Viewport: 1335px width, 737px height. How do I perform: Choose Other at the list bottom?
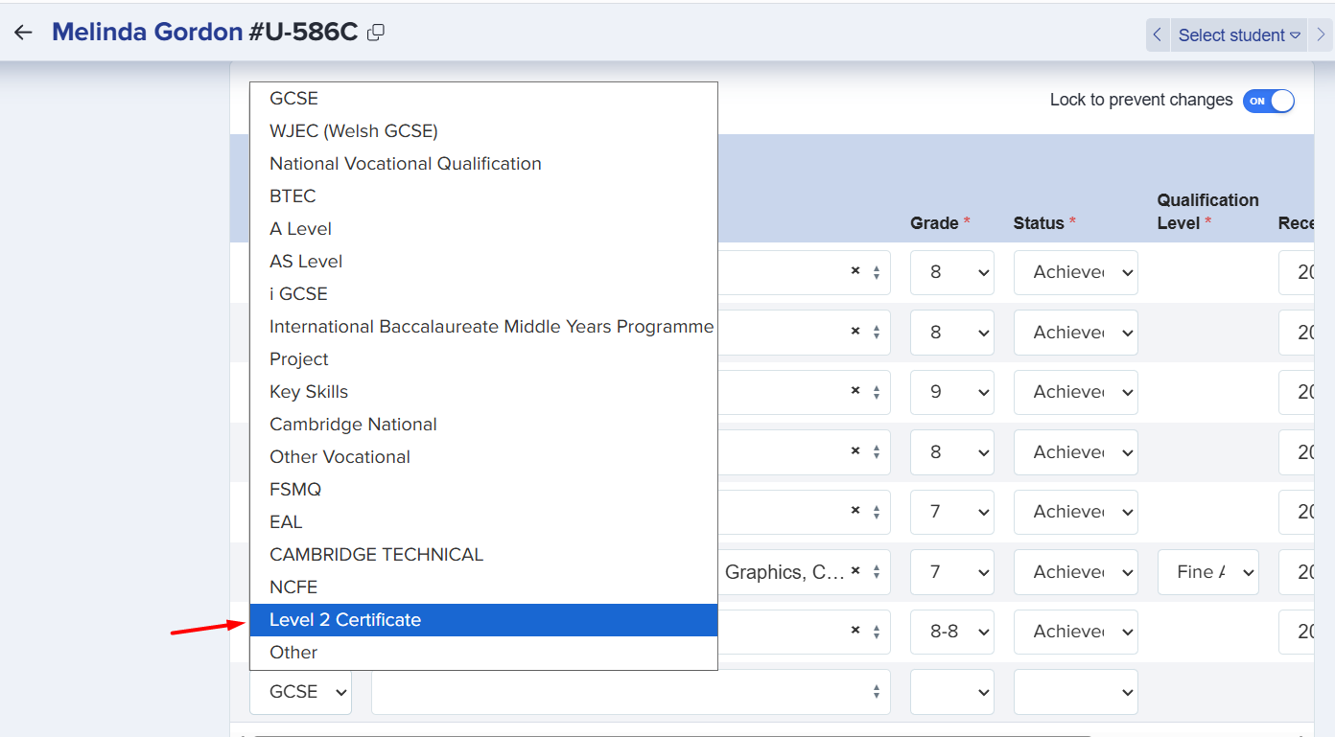tap(293, 653)
